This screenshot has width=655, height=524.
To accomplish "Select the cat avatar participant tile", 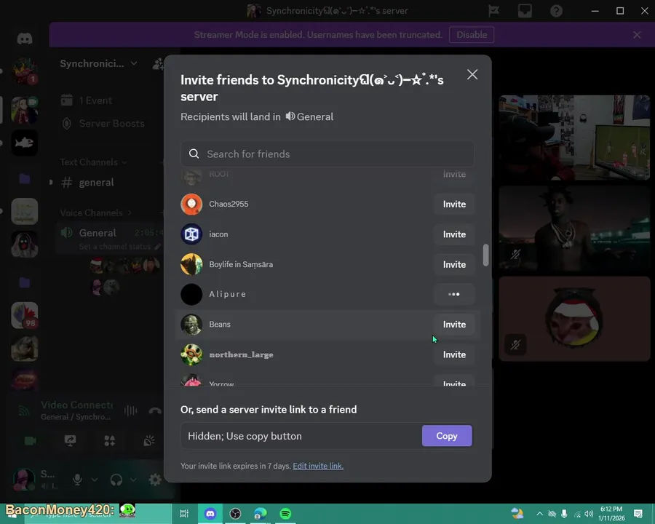I will click(x=574, y=319).
